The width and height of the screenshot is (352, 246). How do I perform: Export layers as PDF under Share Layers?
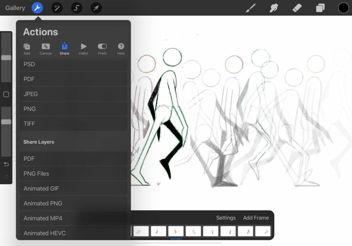[x=74, y=159]
